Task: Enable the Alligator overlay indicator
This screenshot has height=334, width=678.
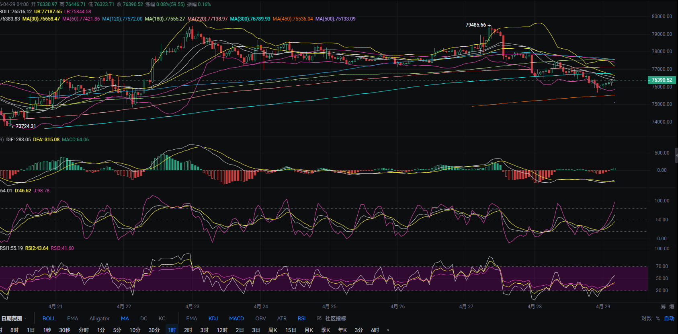Action: [x=99, y=318]
